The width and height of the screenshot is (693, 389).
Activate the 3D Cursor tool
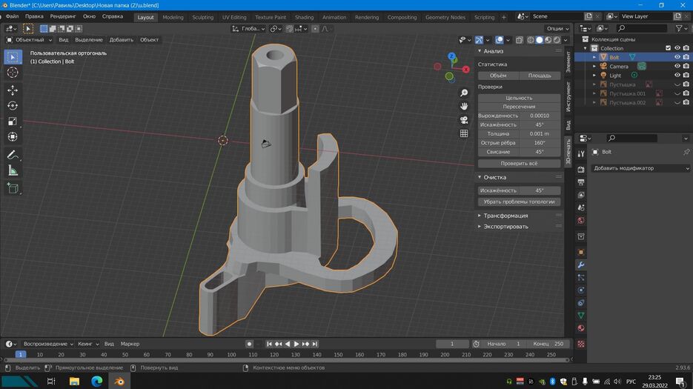[x=13, y=72]
